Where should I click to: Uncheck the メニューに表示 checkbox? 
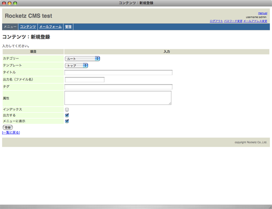[67, 121]
